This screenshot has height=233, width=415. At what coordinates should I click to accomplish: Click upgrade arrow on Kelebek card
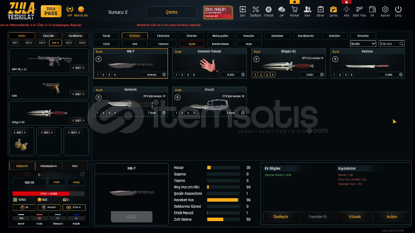coord(98,97)
